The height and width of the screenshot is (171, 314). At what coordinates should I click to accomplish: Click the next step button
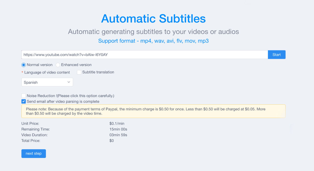click(33, 153)
